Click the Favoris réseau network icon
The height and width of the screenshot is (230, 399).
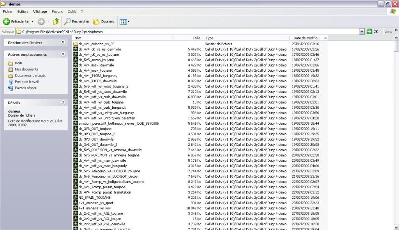[11, 88]
